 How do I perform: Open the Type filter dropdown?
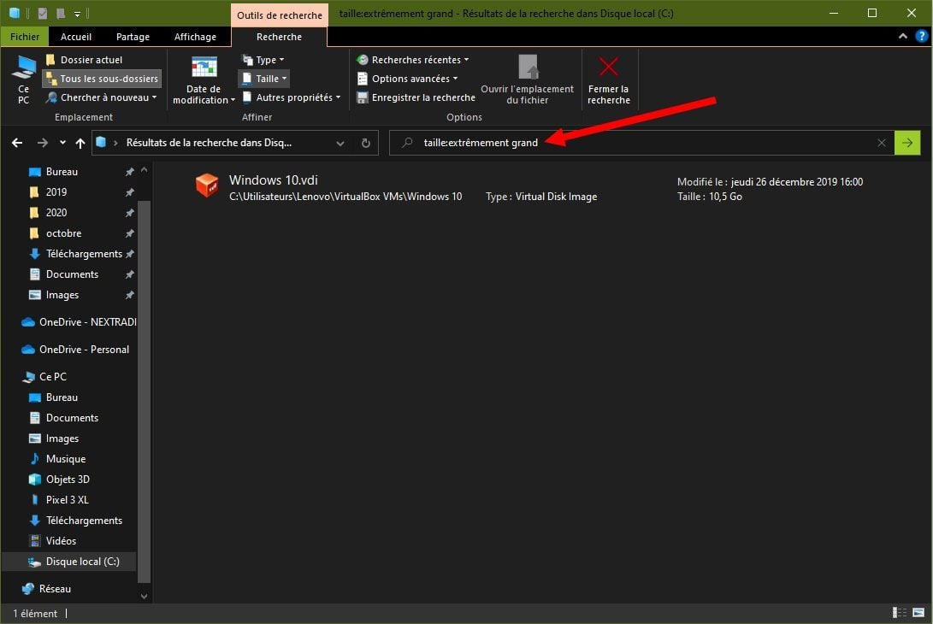point(263,60)
